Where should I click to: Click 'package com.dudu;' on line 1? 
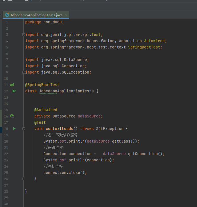(45, 22)
